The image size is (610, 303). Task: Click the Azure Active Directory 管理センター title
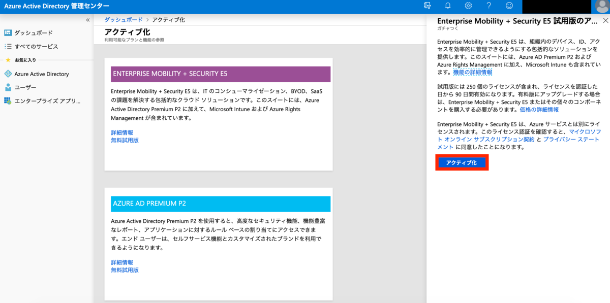tap(56, 6)
